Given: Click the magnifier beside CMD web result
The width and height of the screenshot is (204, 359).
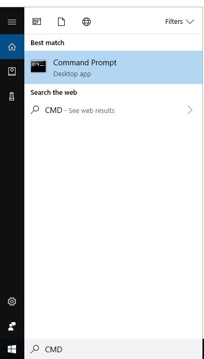Looking at the screenshot, I should pos(35,110).
